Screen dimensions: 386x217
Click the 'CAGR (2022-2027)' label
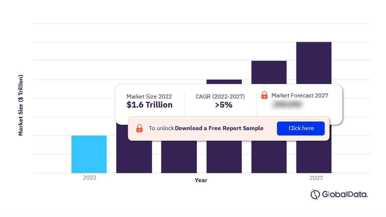pyautogui.click(x=220, y=97)
